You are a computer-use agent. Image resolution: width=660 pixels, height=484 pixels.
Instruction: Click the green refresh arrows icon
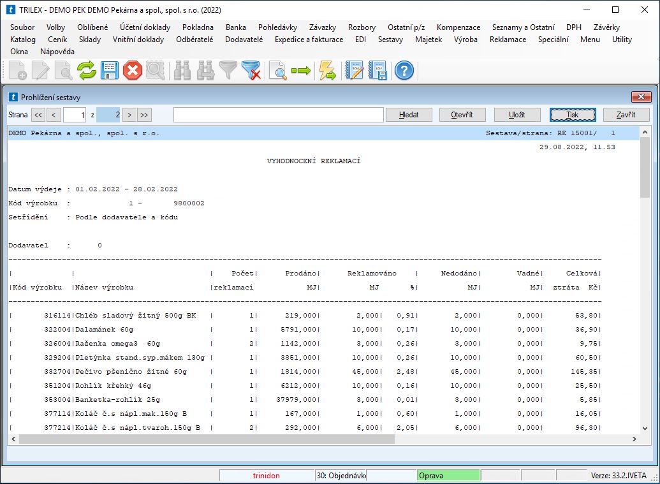point(87,70)
